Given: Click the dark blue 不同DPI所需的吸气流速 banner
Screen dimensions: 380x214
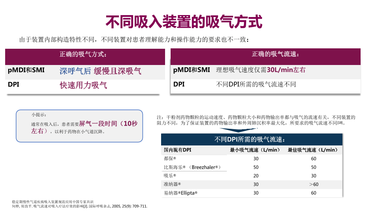Looking at the screenshot, I should (251, 139).
